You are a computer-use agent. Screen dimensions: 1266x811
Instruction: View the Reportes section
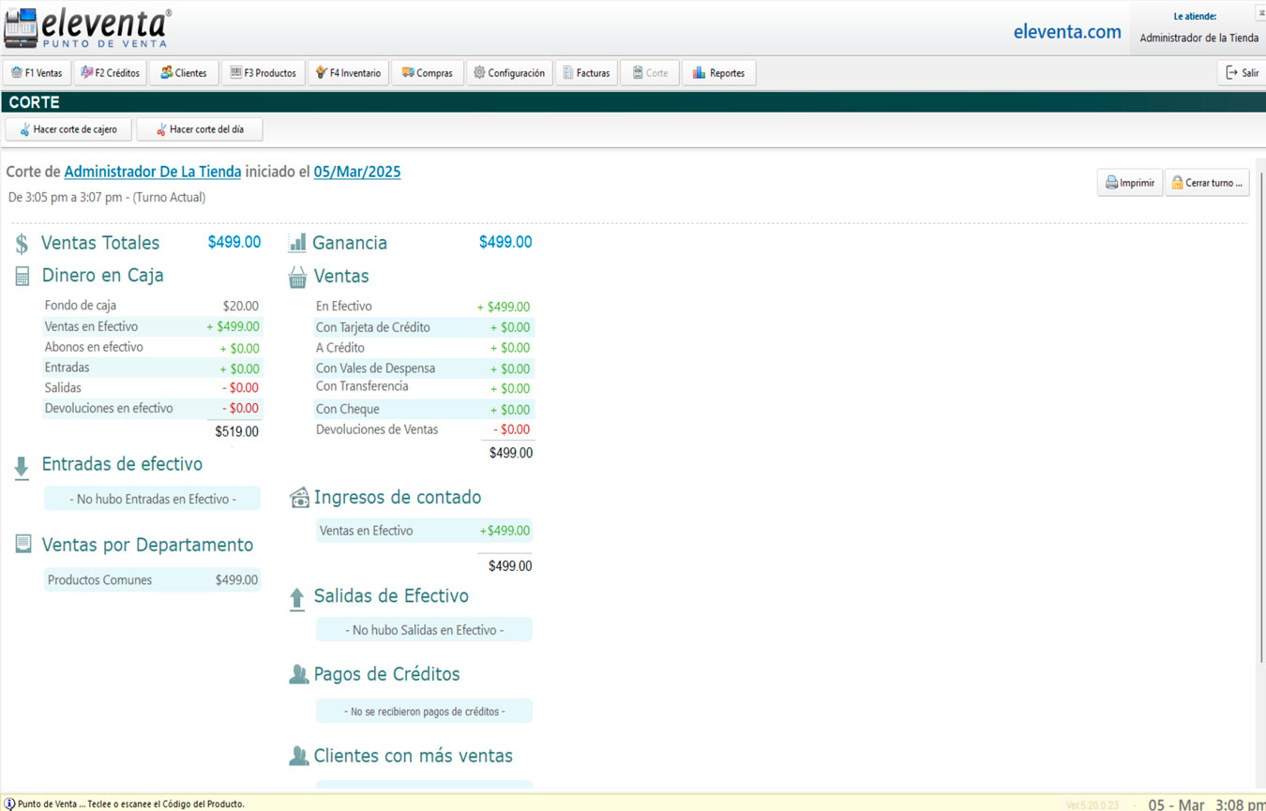(x=719, y=72)
